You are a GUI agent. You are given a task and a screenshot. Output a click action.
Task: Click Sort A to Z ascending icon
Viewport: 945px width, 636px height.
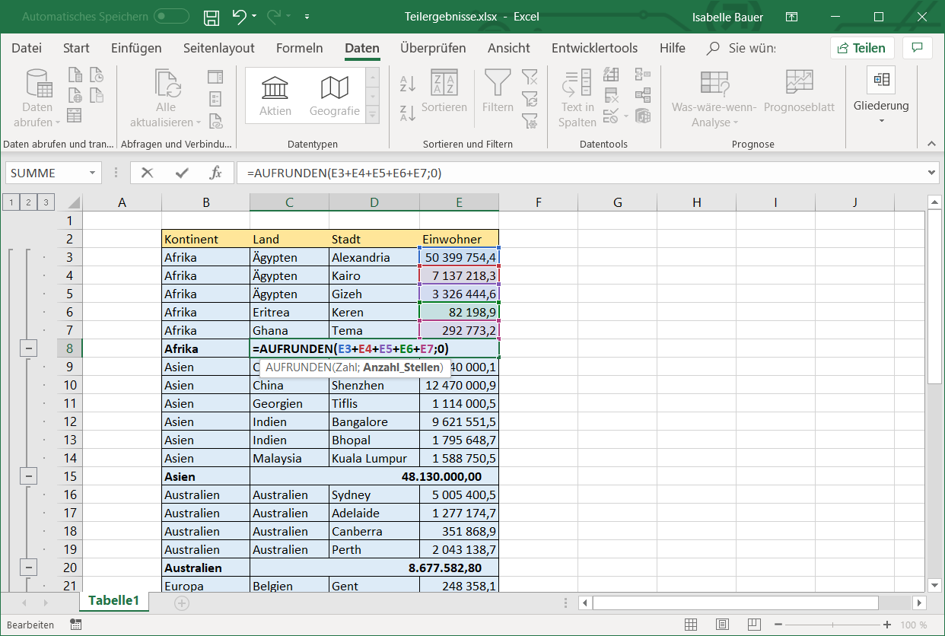coord(408,83)
